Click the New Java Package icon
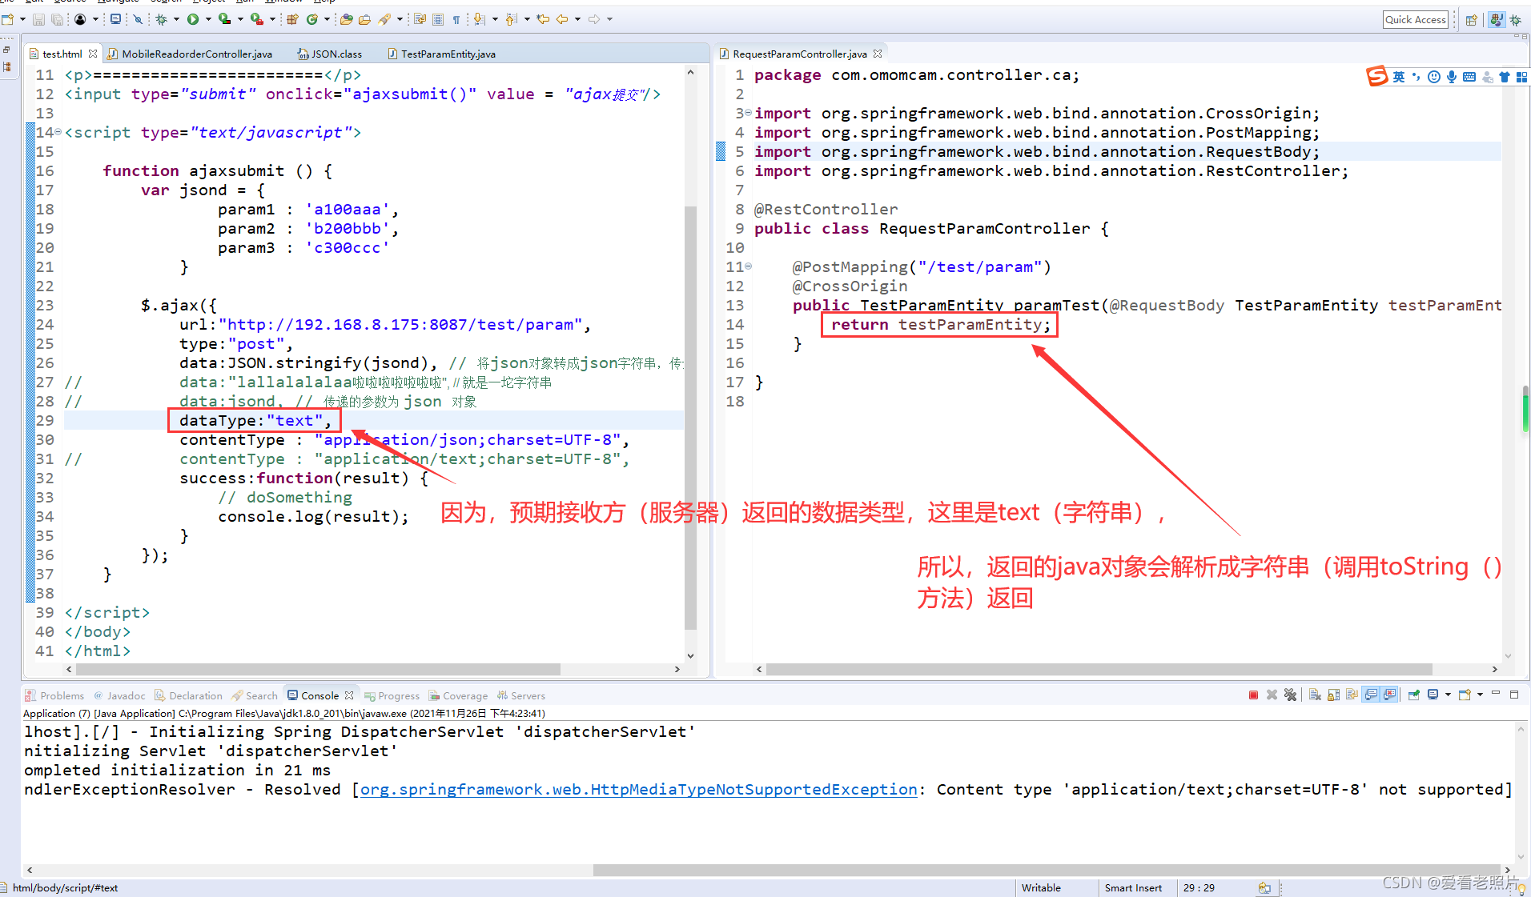 pyautogui.click(x=292, y=19)
